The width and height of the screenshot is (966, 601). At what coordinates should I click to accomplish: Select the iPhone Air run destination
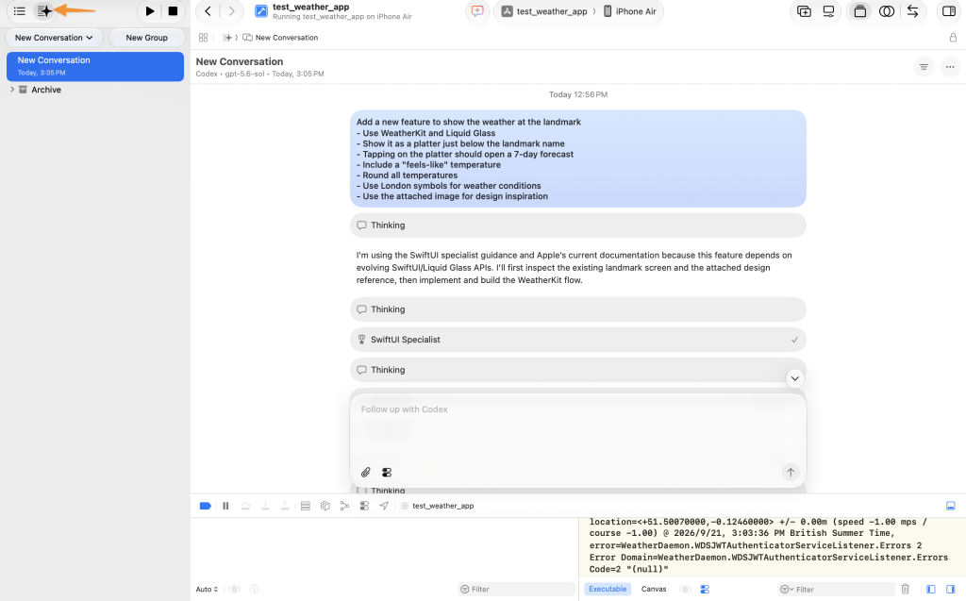(x=629, y=11)
